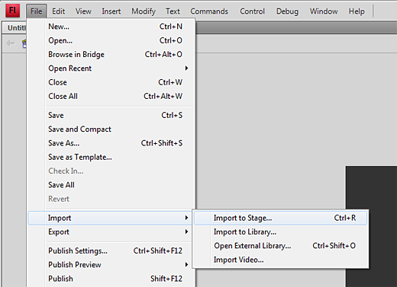The height and width of the screenshot is (287, 397).
Task: Choose Import Video...
Action: click(x=280, y=260)
